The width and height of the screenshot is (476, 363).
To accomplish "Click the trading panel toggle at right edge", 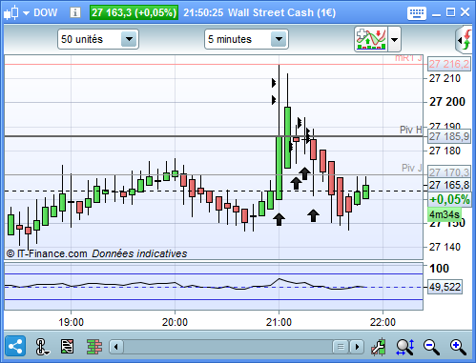I will (x=465, y=40).
